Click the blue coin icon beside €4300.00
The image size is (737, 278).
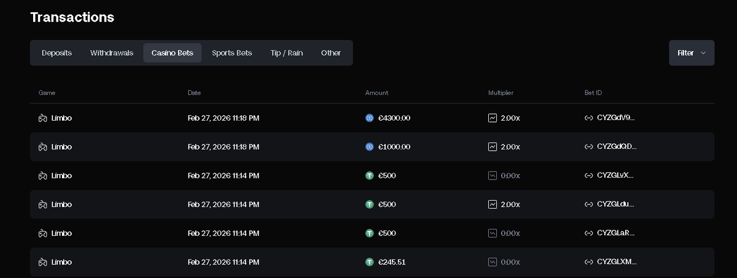(370, 118)
